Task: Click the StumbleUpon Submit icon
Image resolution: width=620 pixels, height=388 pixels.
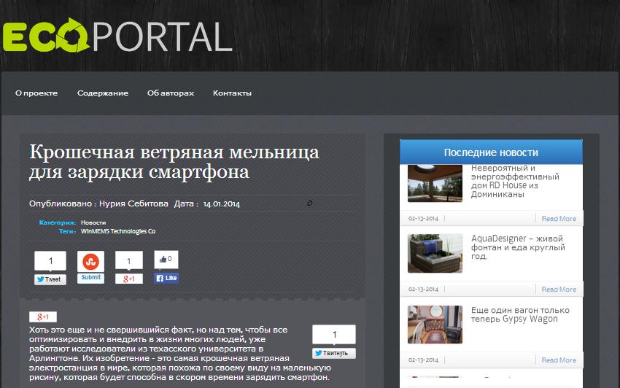Action: [90, 261]
